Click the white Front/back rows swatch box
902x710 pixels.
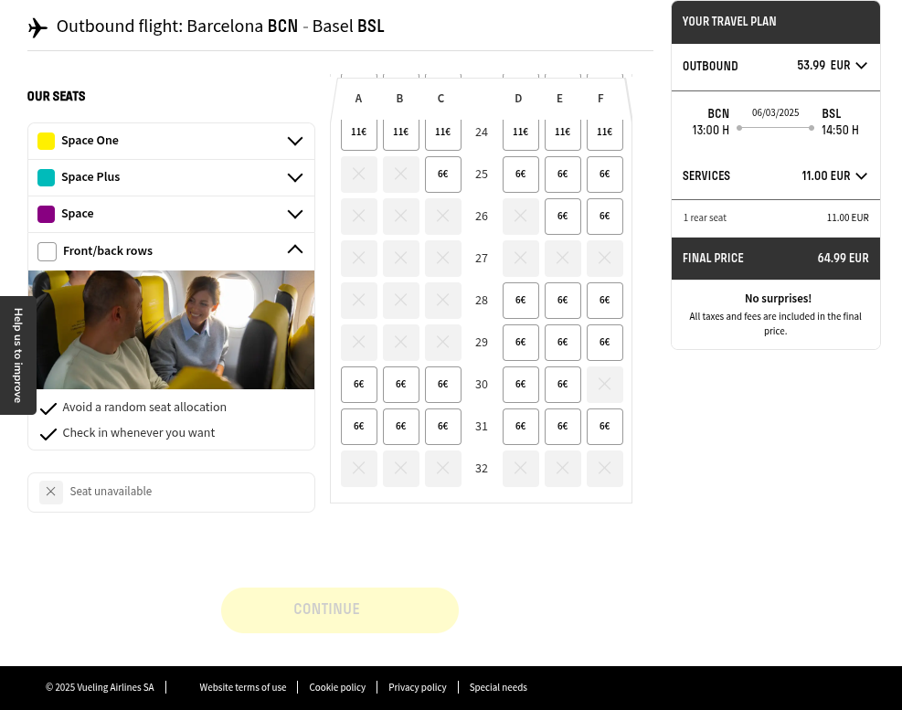point(48,251)
